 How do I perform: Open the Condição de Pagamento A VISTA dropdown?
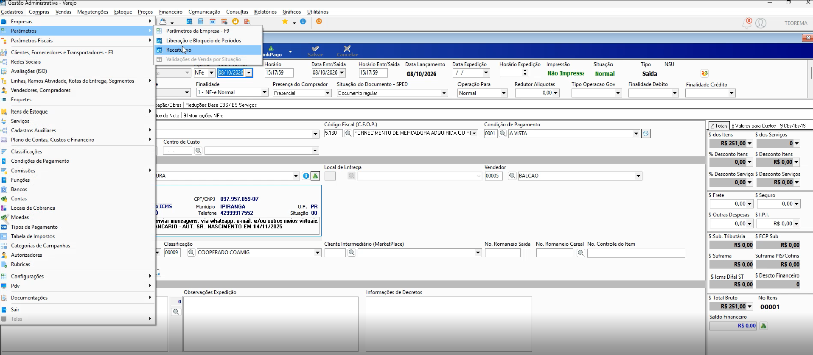636,133
